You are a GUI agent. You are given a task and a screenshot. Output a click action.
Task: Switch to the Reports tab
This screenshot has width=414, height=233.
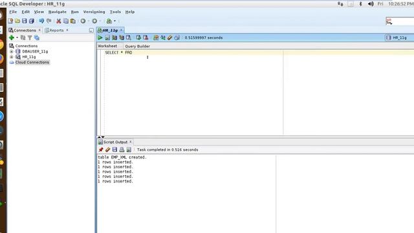click(56, 30)
